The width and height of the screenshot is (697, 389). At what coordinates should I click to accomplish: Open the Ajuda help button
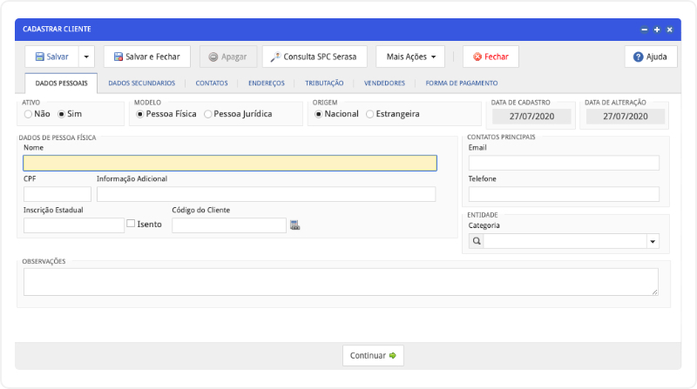(651, 57)
